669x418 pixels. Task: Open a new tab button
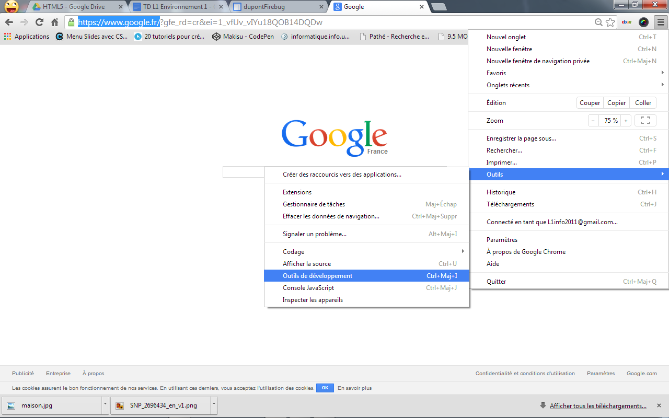438,7
